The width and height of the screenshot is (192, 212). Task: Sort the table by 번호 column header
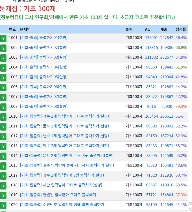click(x=12, y=29)
